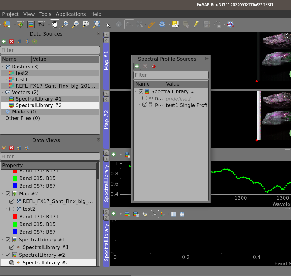Collapse the Rasters group
This screenshot has height=276, width=291.
(3, 67)
